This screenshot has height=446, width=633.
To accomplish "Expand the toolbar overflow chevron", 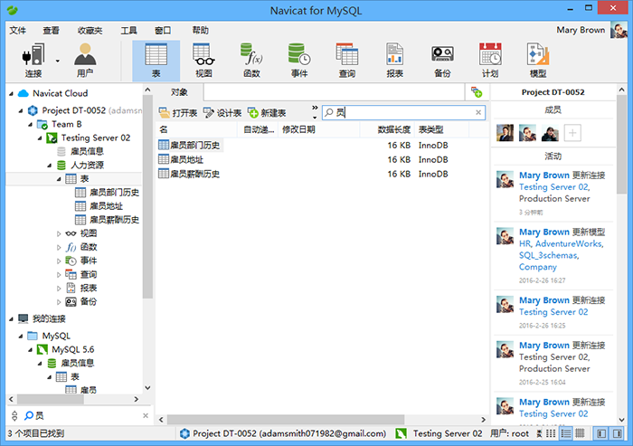I will [x=315, y=108].
